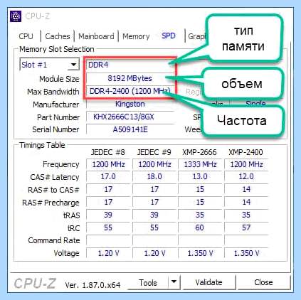The height and width of the screenshot is (300, 301).
Task: Click the JEDEC #9 column header
Action: point(154,152)
